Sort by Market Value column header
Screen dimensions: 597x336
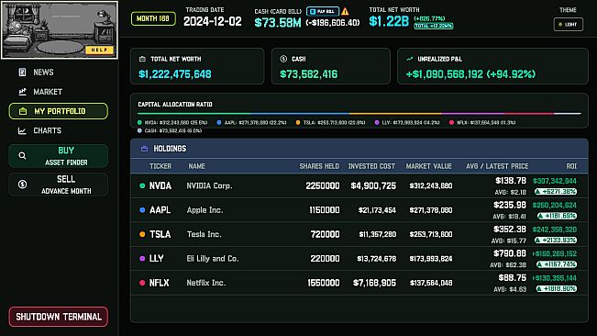pos(428,166)
